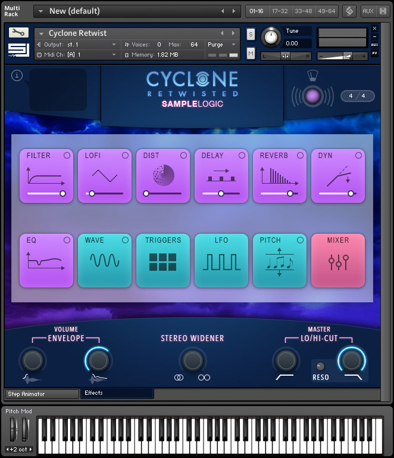Open the REVERB decay bars icon
The width and height of the screenshot is (394, 458).
[279, 176]
